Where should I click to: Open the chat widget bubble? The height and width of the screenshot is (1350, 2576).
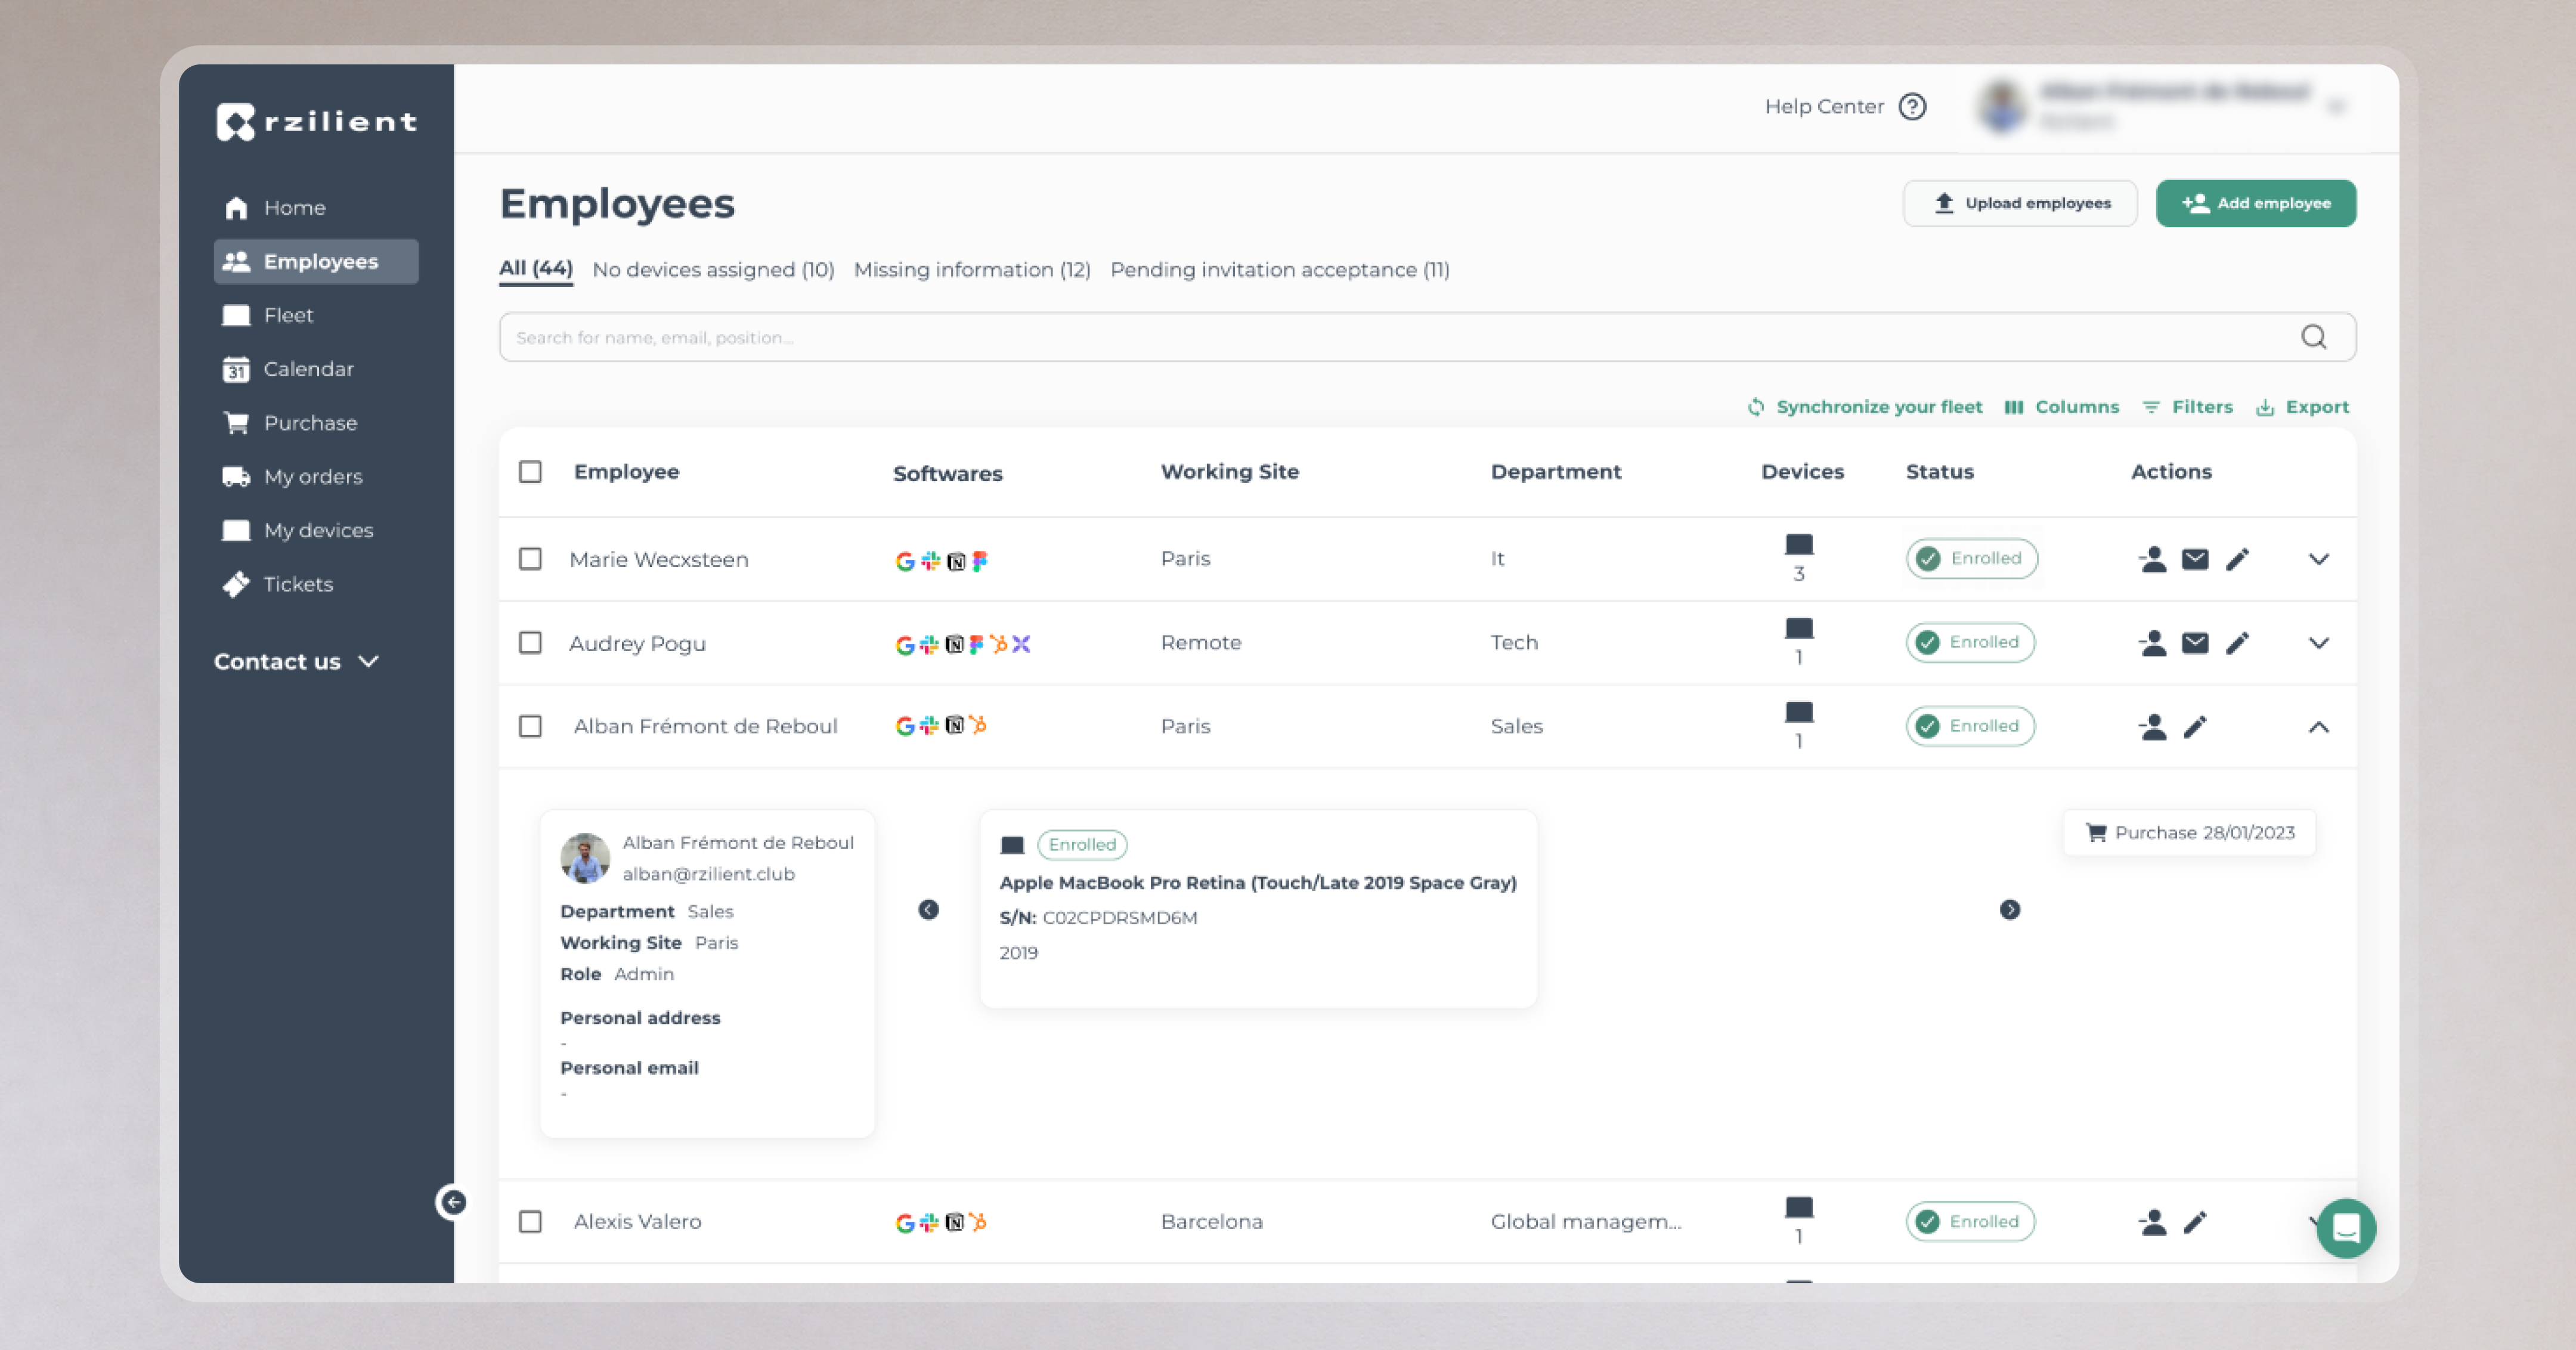click(2346, 1228)
